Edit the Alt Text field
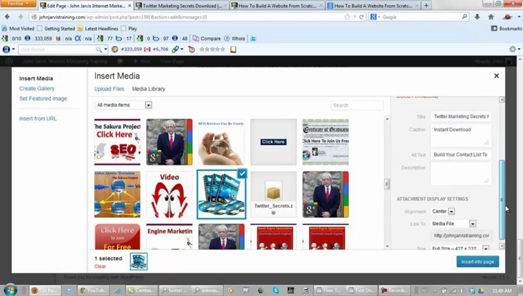Viewport: 523px width, 296px height. pyautogui.click(x=461, y=155)
